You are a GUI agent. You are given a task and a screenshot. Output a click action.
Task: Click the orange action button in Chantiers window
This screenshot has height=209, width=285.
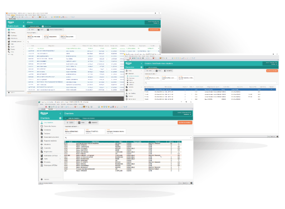tap(185, 123)
